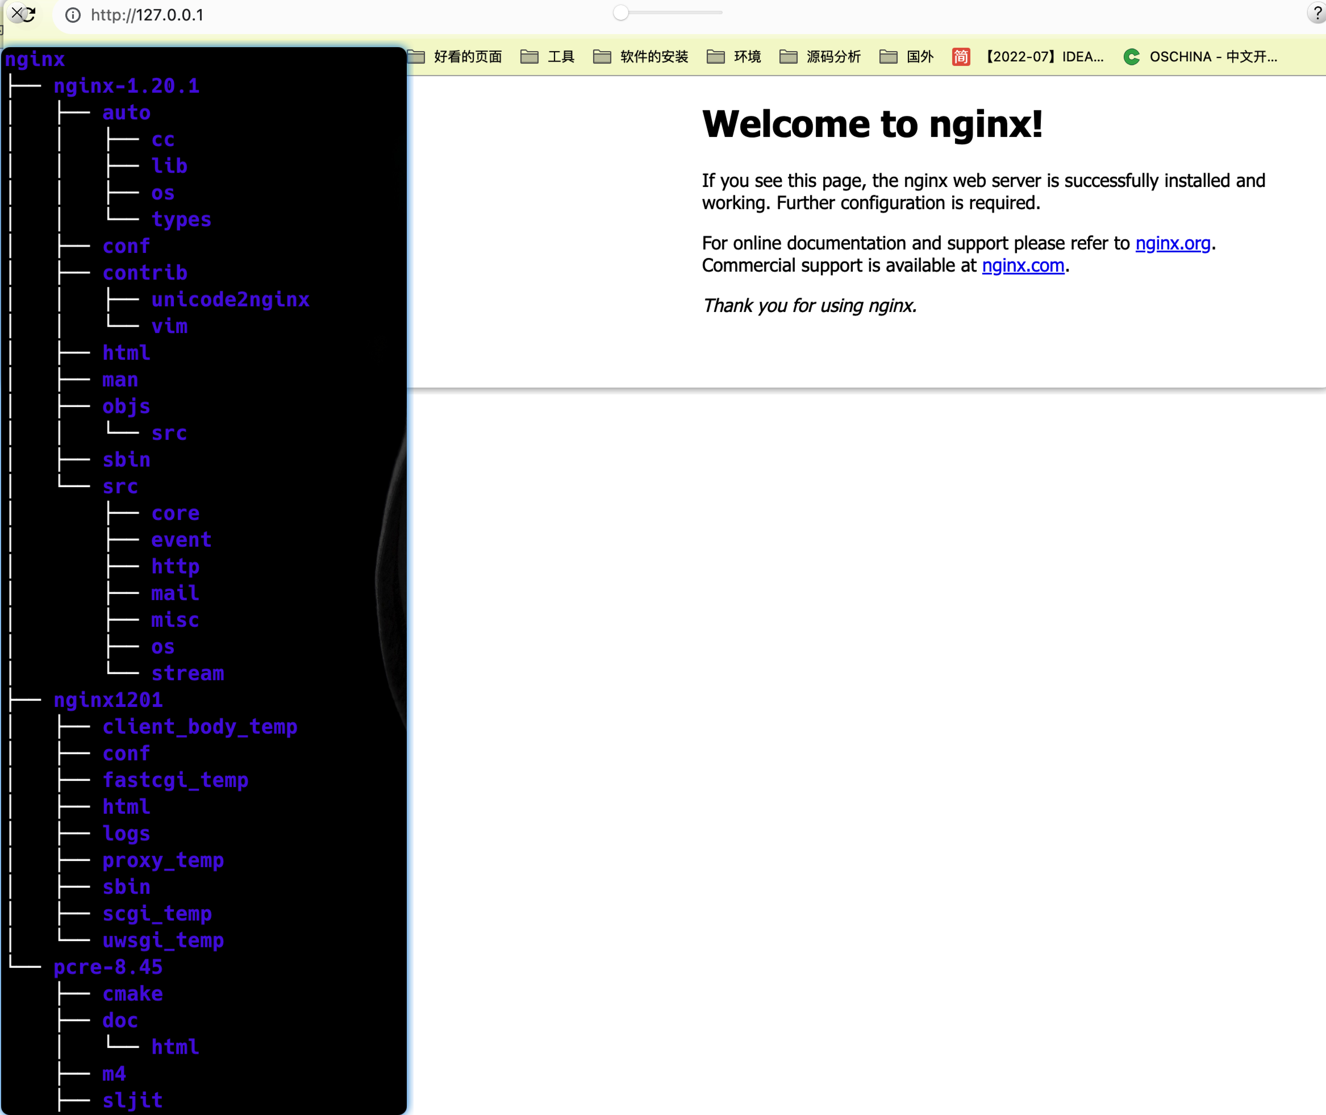Click "scgi_temp" in the terminal tree
The height and width of the screenshot is (1115, 1326).
pos(157,914)
